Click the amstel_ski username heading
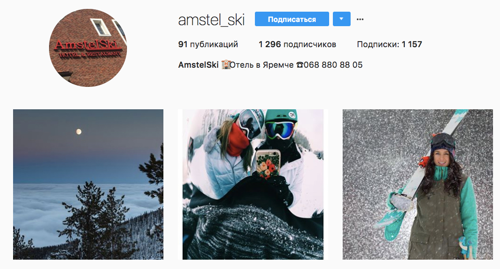The image size is (500, 269). (x=211, y=20)
